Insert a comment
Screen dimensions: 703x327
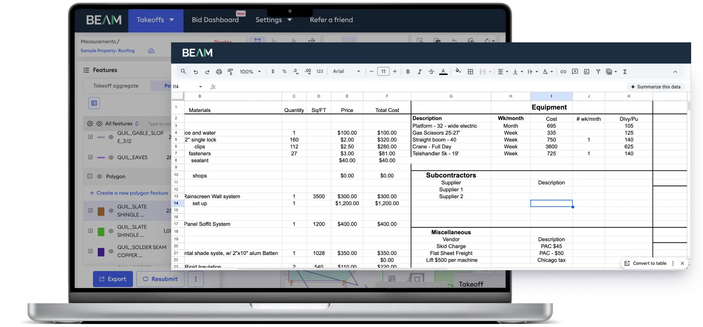tap(575, 72)
